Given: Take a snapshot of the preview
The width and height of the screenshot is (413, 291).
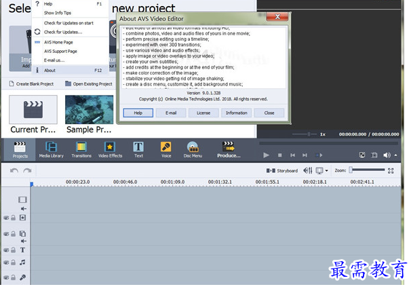Looking at the screenshot, I should 374,155.
